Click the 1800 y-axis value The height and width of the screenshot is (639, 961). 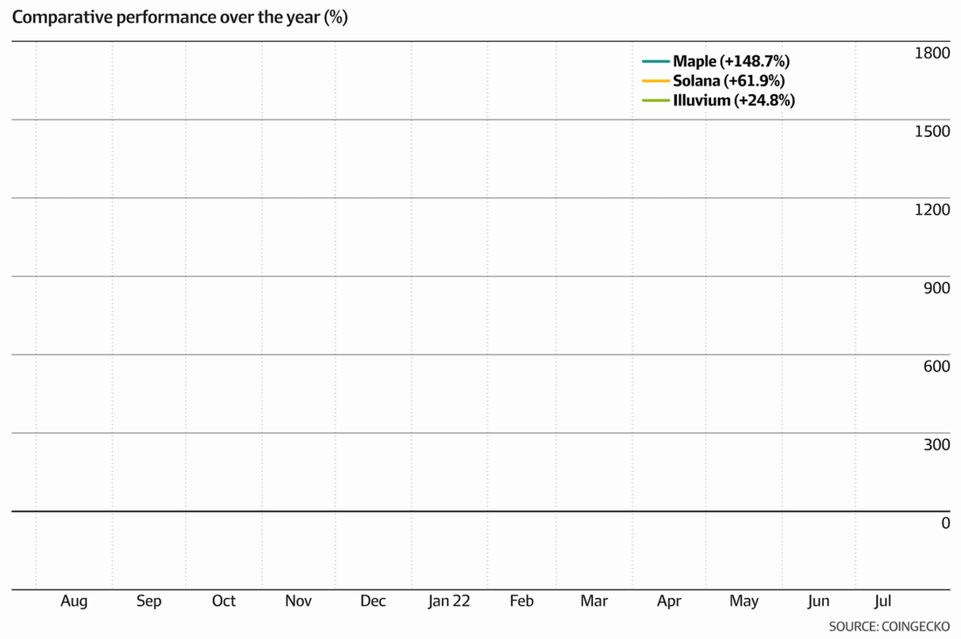[932, 53]
